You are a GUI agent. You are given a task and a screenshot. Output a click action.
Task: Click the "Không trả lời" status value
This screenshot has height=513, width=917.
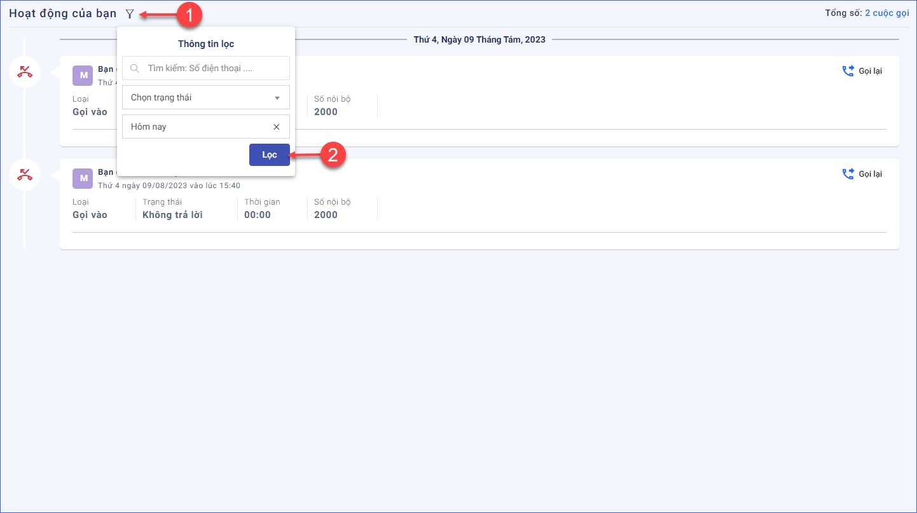172,215
